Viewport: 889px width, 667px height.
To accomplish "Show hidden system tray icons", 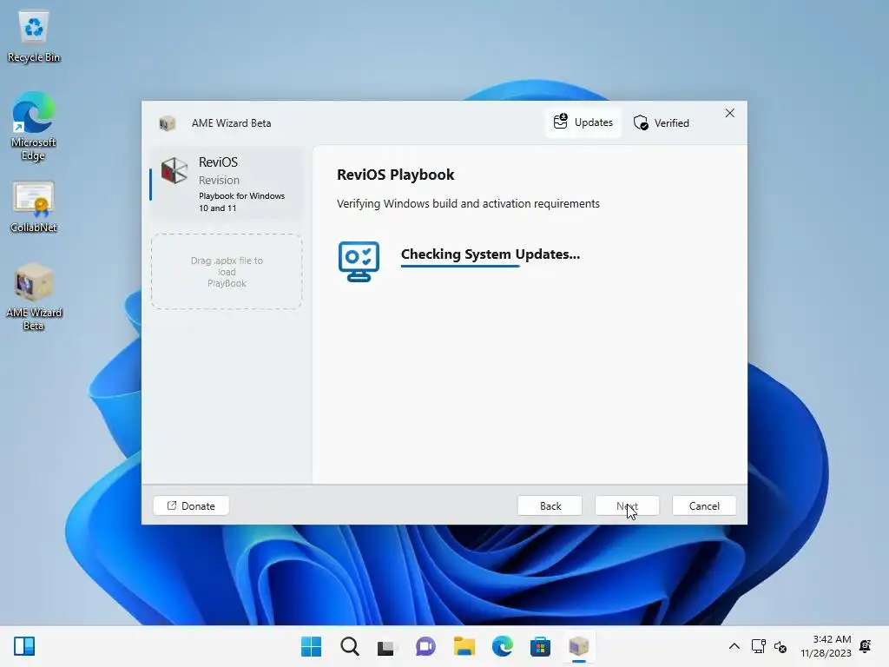I will click(734, 646).
